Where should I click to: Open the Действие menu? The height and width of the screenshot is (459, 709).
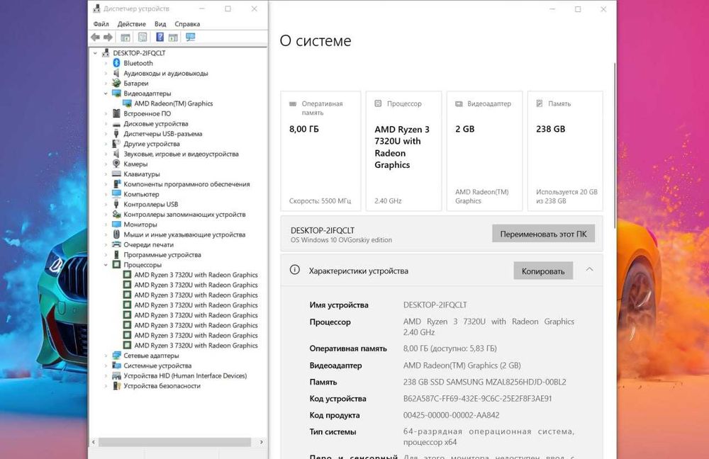(x=132, y=24)
